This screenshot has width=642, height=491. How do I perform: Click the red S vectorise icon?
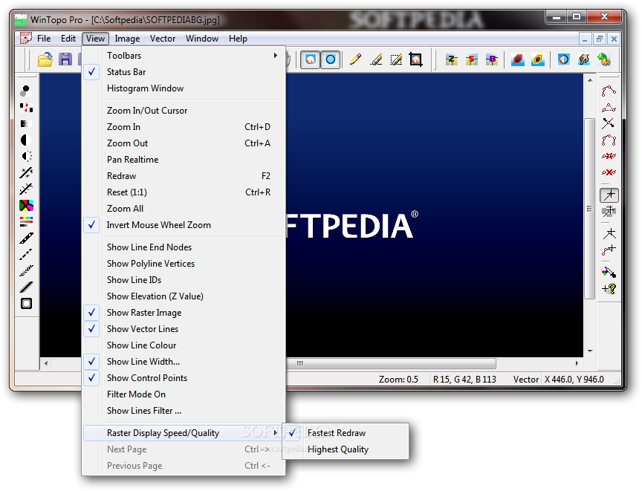tap(472, 59)
